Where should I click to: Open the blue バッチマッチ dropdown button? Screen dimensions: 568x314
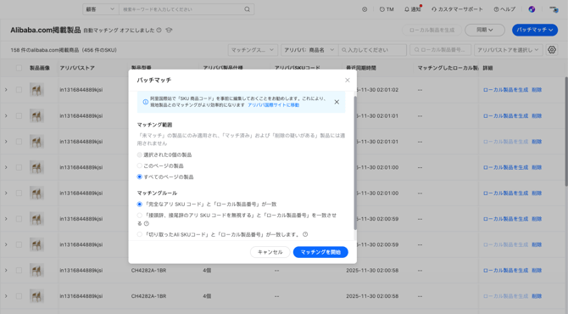535,30
